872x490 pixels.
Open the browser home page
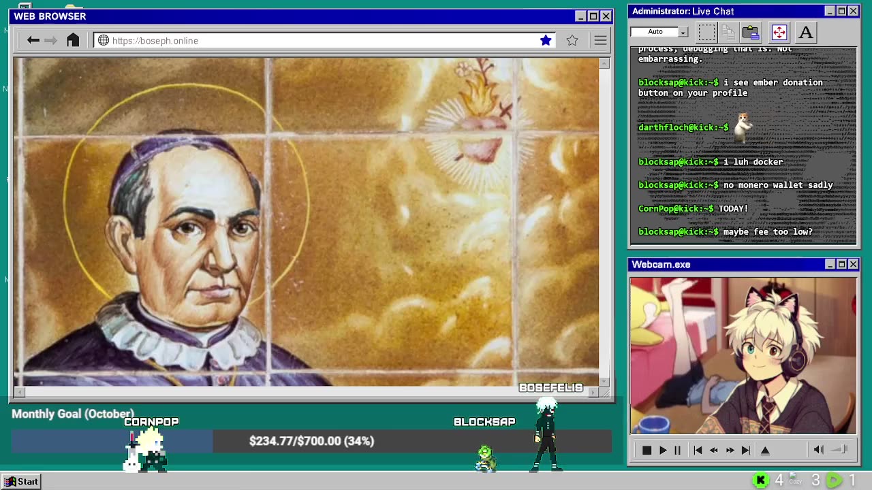point(73,40)
